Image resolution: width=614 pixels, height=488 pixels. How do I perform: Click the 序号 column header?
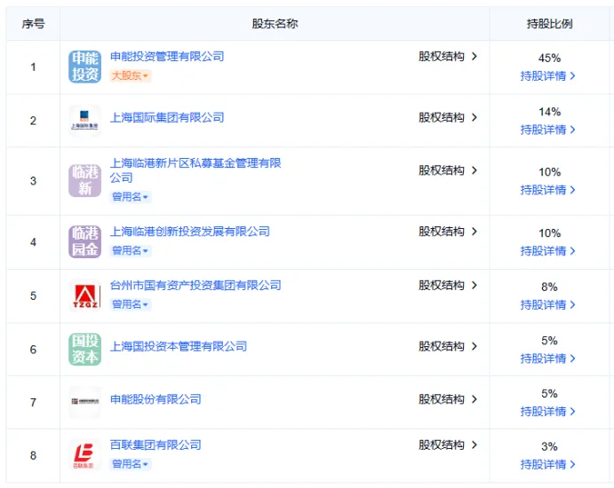point(33,24)
